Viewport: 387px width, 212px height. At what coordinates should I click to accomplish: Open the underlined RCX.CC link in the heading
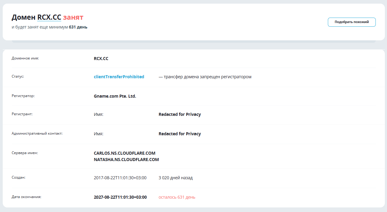click(x=49, y=17)
